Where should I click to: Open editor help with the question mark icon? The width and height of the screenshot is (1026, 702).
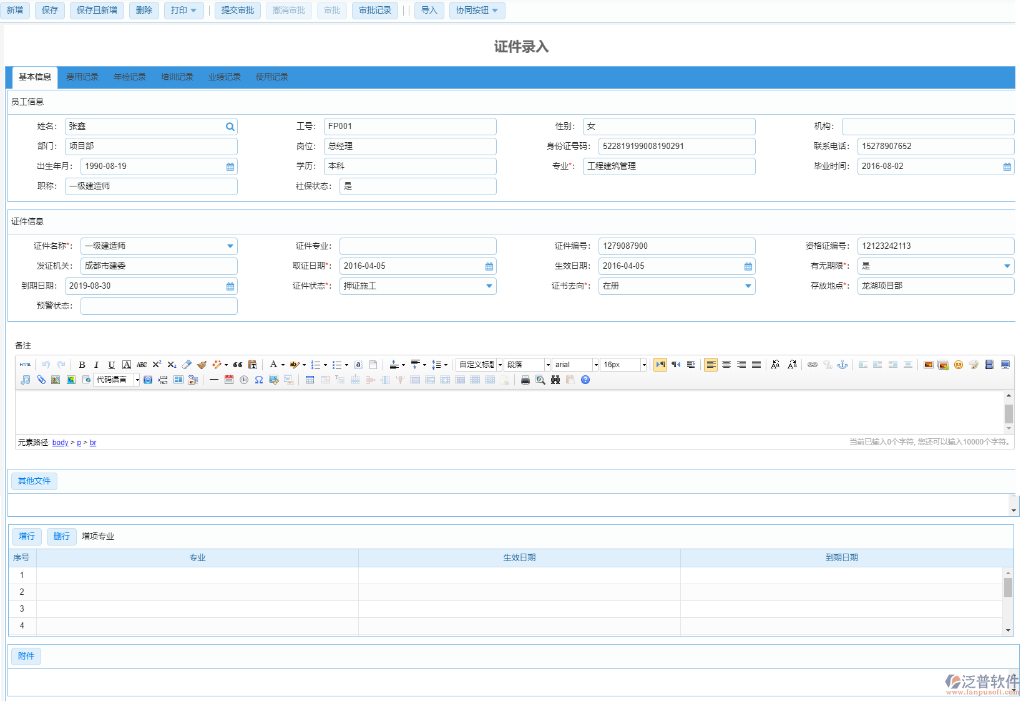[x=585, y=380]
